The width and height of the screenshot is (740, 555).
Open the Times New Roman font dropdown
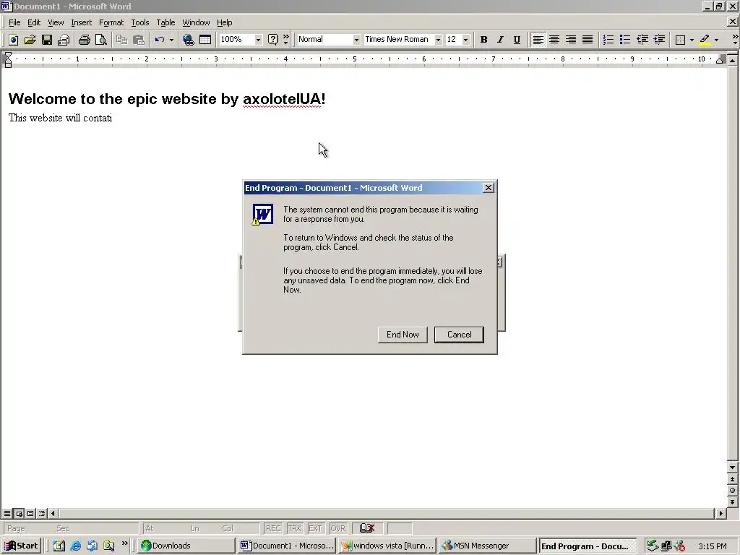pos(438,40)
